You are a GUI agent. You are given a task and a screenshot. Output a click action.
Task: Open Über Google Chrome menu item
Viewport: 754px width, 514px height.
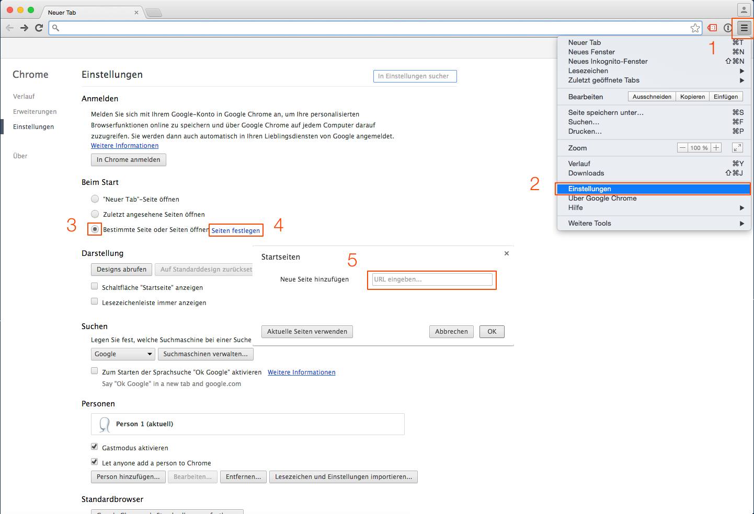(654, 198)
